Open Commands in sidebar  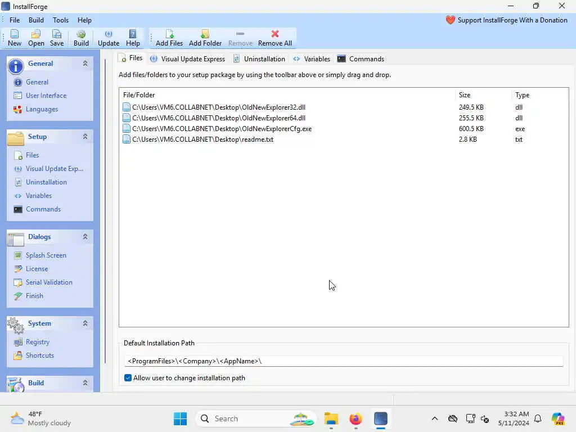43,209
